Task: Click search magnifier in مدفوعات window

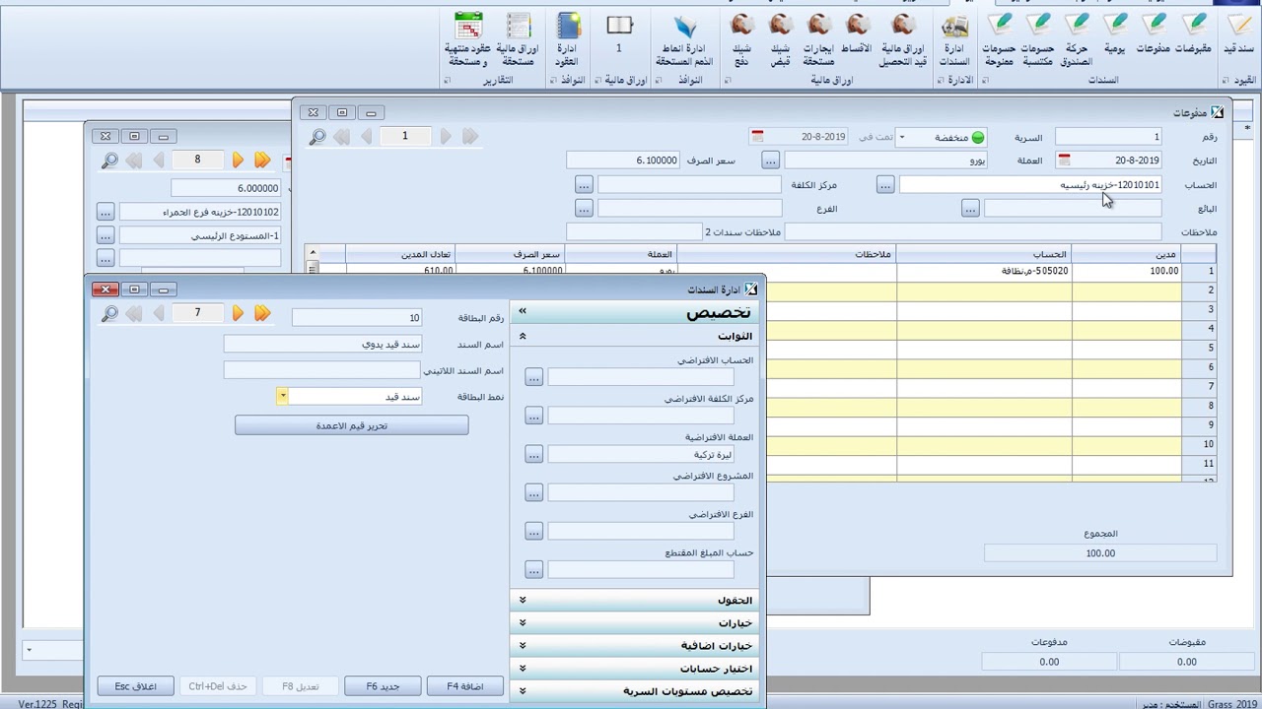Action: tap(317, 137)
